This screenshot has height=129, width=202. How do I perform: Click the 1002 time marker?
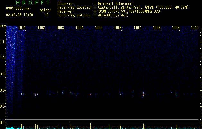point(41,28)
